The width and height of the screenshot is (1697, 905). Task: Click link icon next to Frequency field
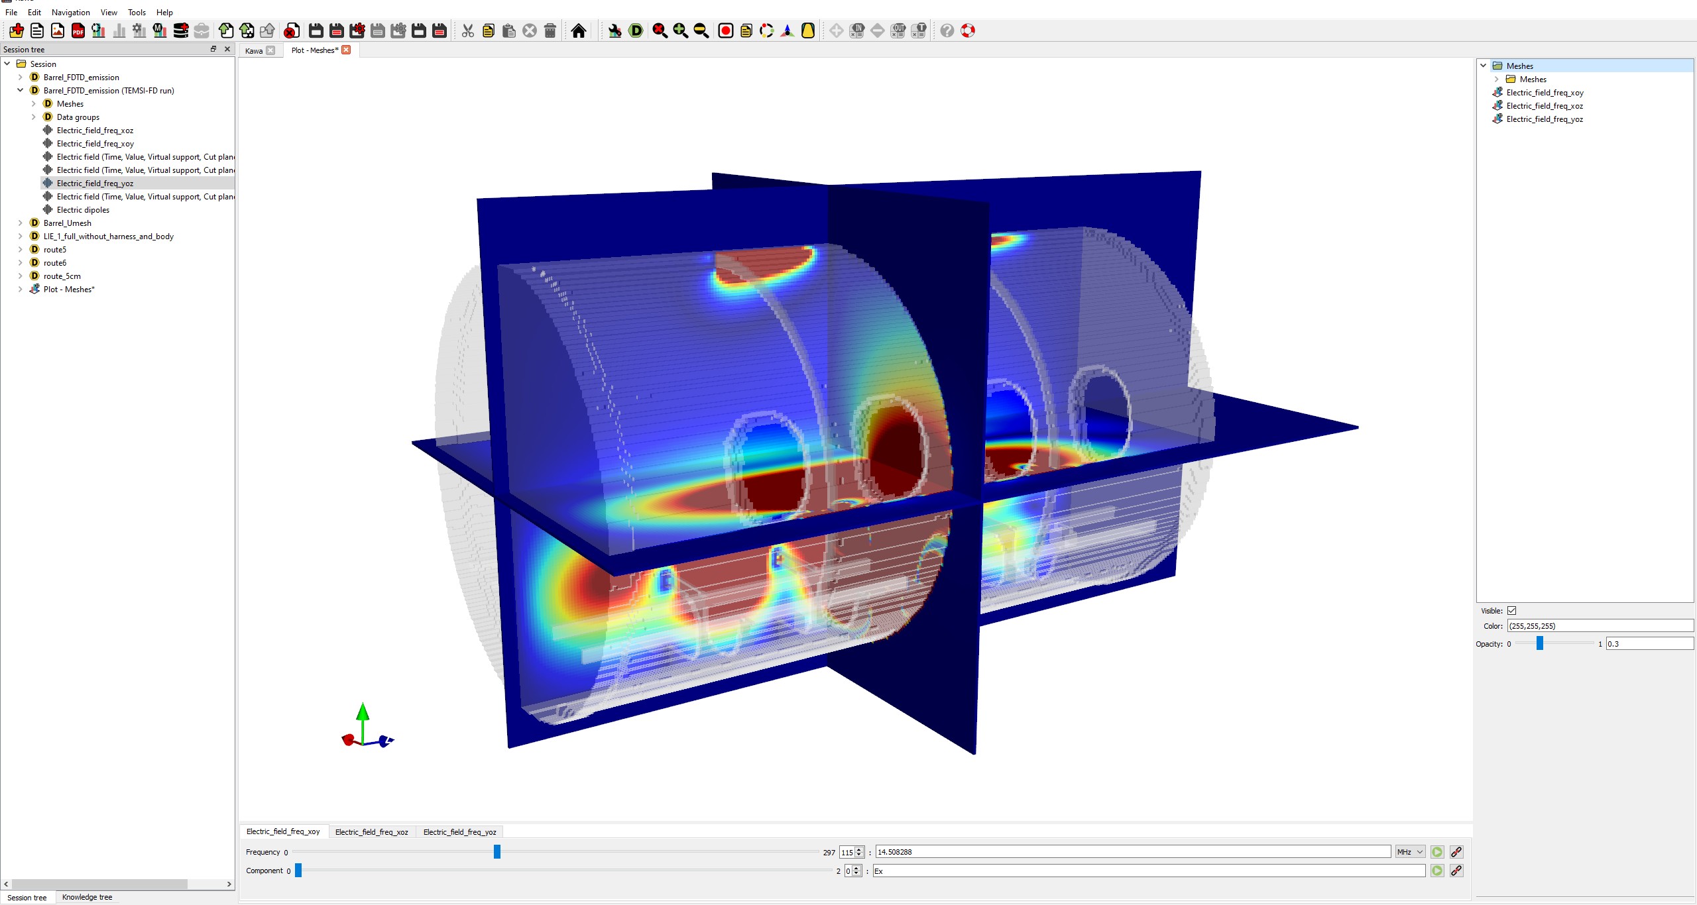click(1456, 852)
